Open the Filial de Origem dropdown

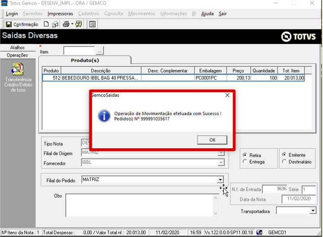(221, 153)
